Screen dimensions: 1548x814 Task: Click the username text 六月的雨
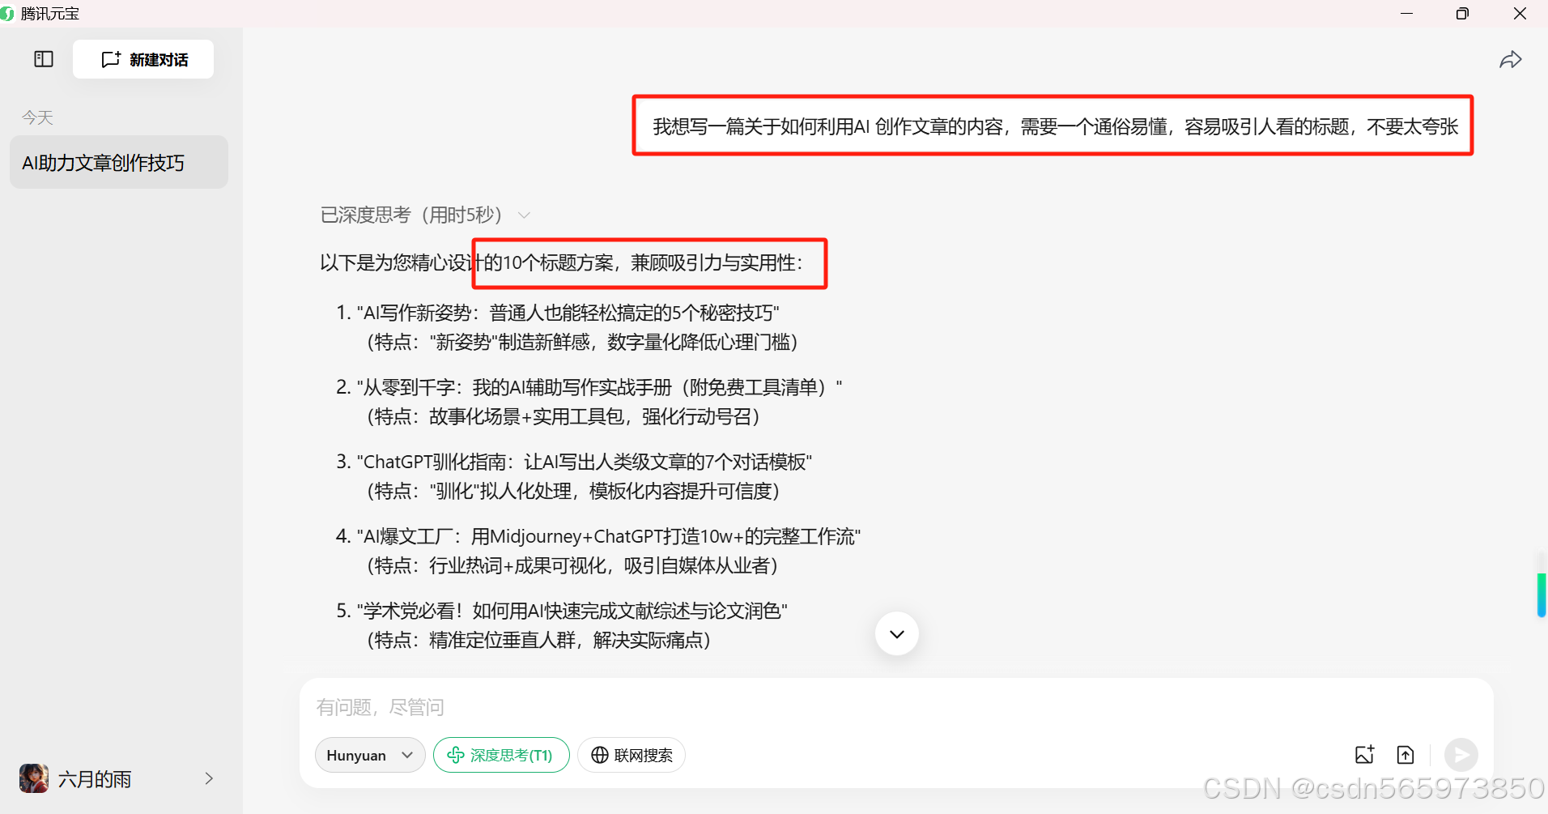pos(95,779)
